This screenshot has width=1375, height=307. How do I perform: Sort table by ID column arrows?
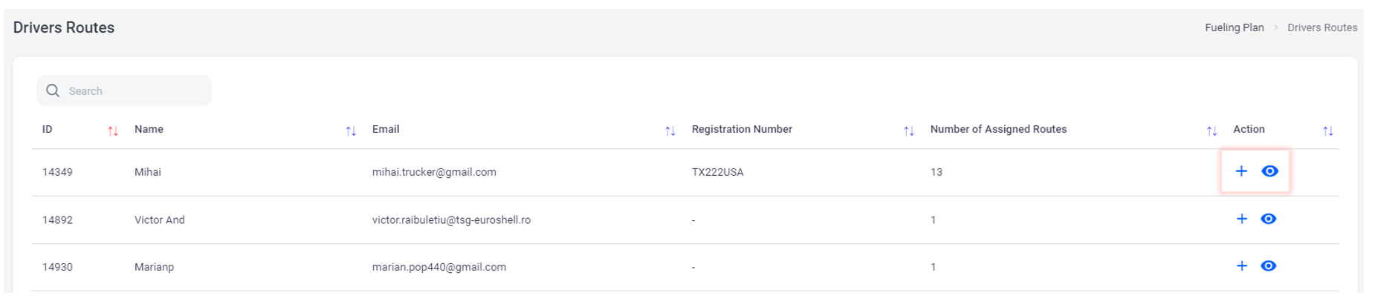tap(113, 131)
